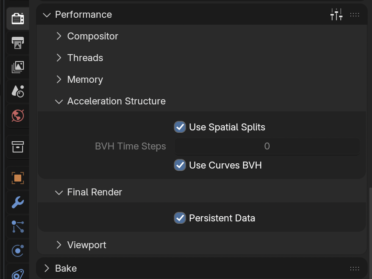
Task: Select the Scene properties icon
Action: point(18,91)
